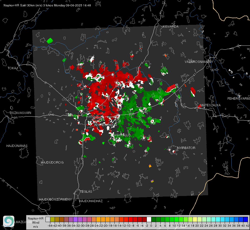The width and height of the screenshot is (250, 230).
Task: Click the light green echo in northwest corner
Action: coord(50,41)
